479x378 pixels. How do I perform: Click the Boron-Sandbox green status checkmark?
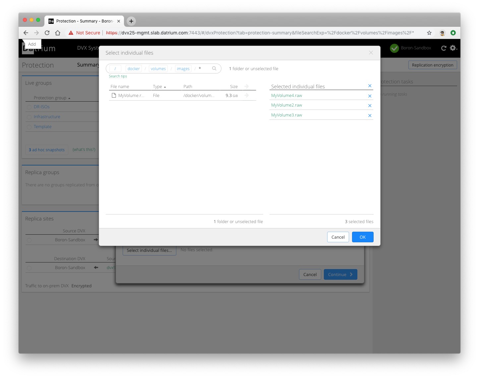(394, 48)
